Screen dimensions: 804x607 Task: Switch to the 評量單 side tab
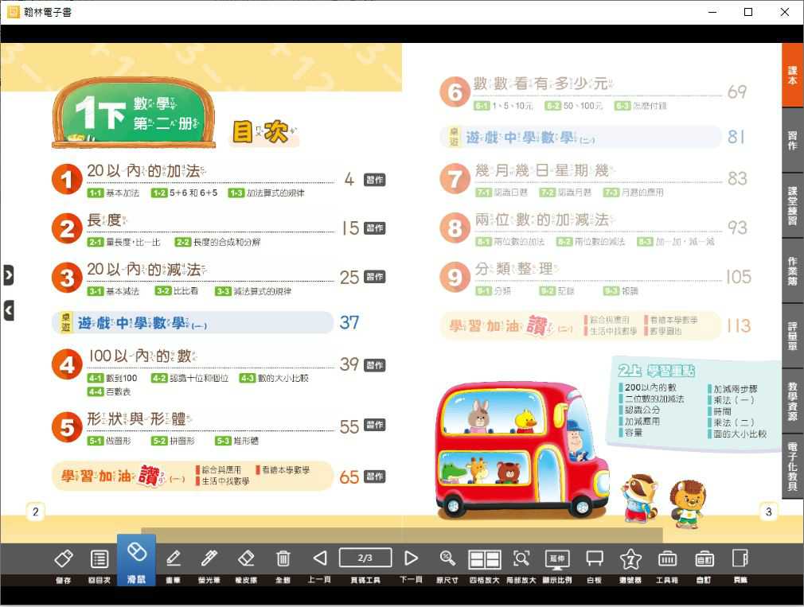point(793,336)
